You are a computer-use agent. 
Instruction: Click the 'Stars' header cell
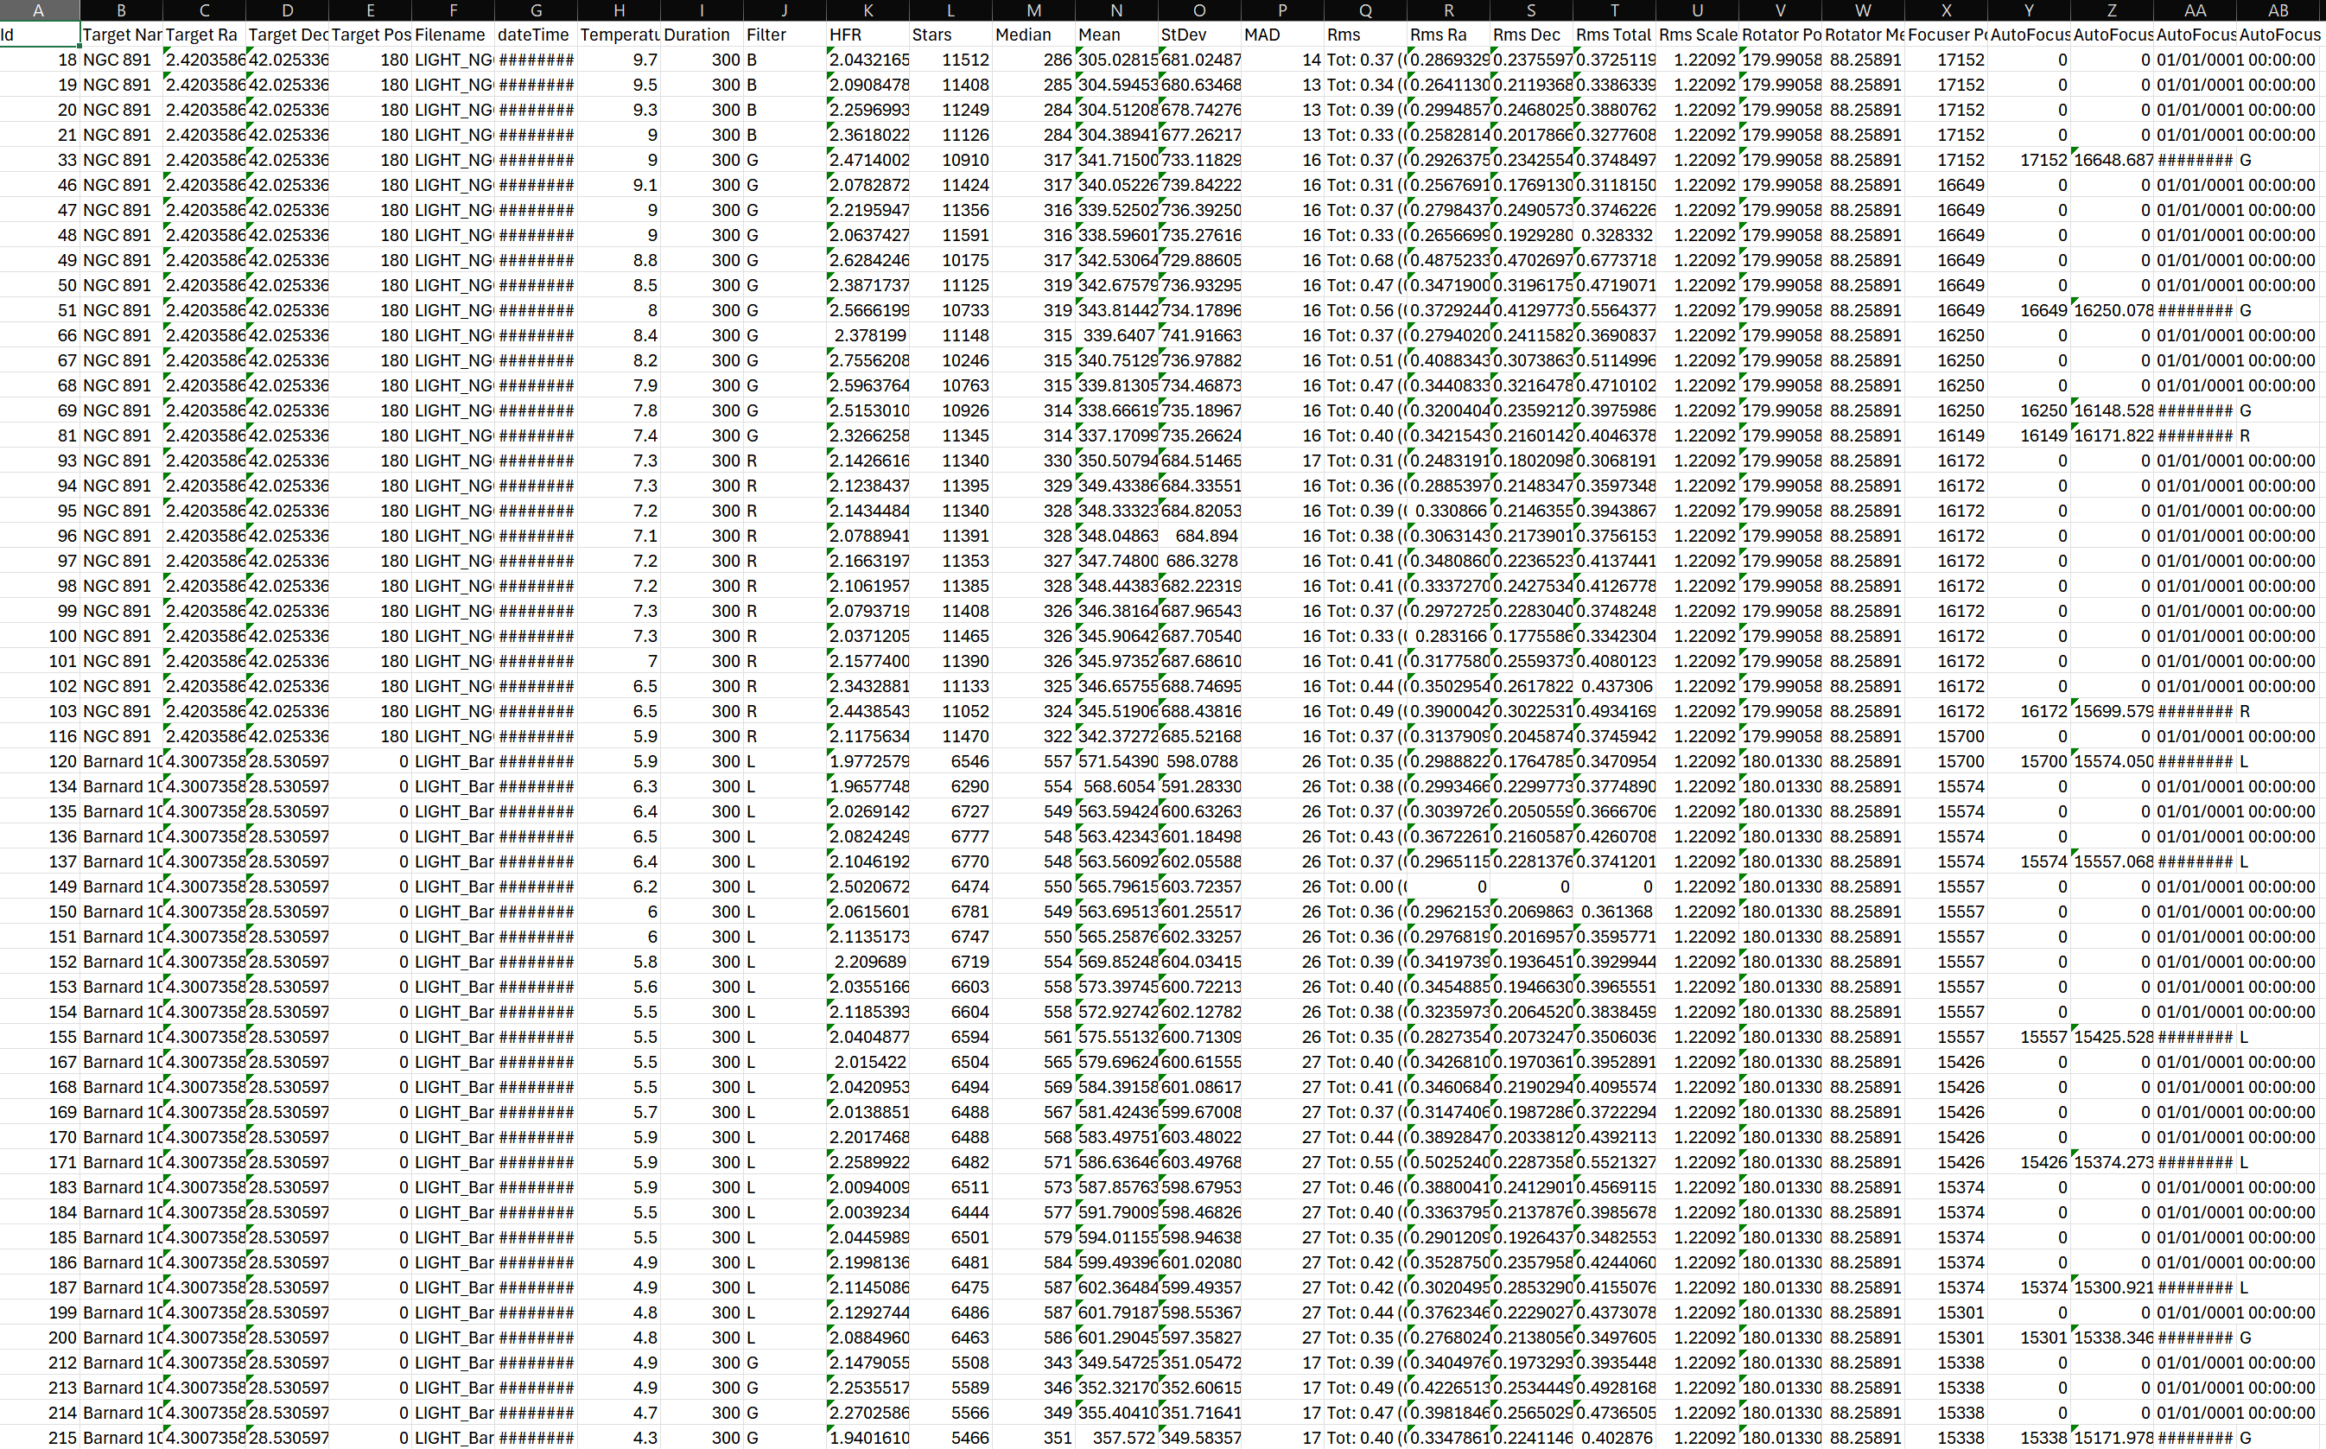(x=950, y=35)
